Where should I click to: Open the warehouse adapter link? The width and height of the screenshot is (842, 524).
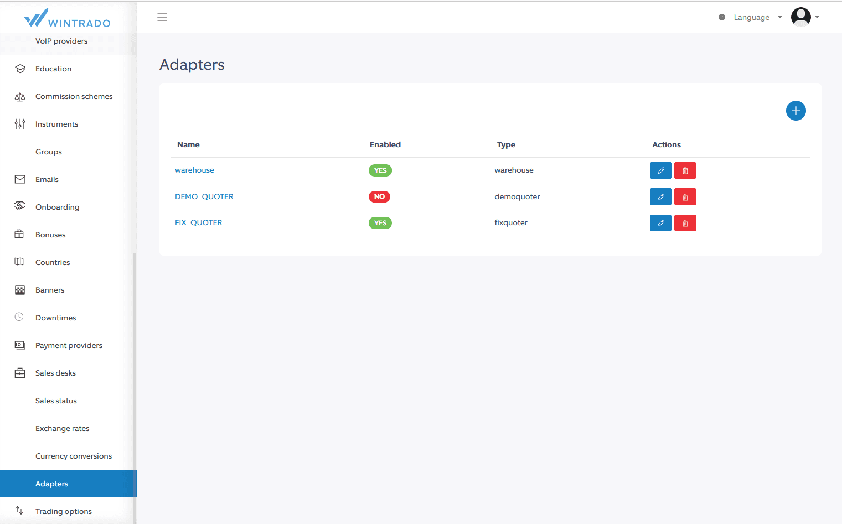pyautogui.click(x=194, y=170)
